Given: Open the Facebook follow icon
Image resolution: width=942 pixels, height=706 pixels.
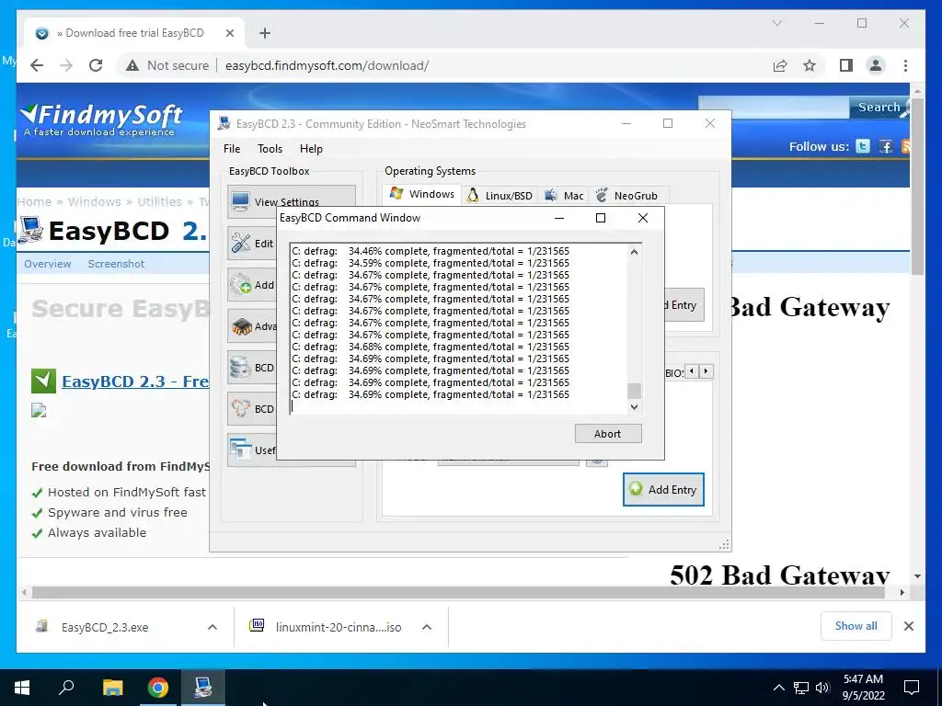Looking at the screenshot, I should coord(886,146).
